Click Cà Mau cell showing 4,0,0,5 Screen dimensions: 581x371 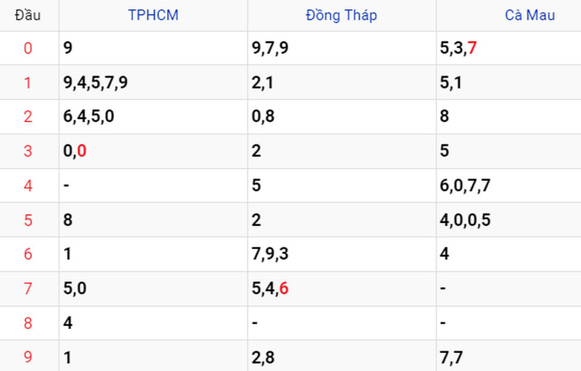[465, 220]
